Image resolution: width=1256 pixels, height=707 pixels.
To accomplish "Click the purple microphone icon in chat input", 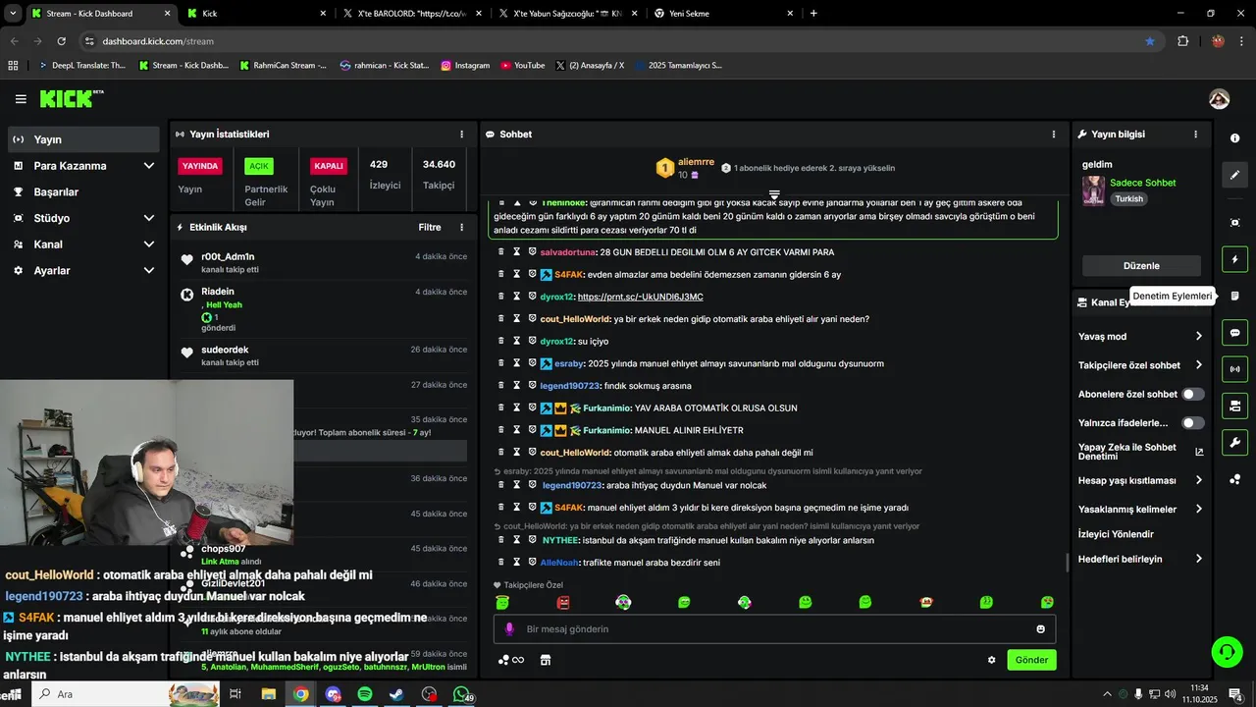I will pos(508,629).
